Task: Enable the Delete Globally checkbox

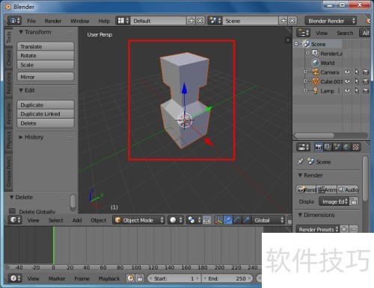Action: pos(12,211)
